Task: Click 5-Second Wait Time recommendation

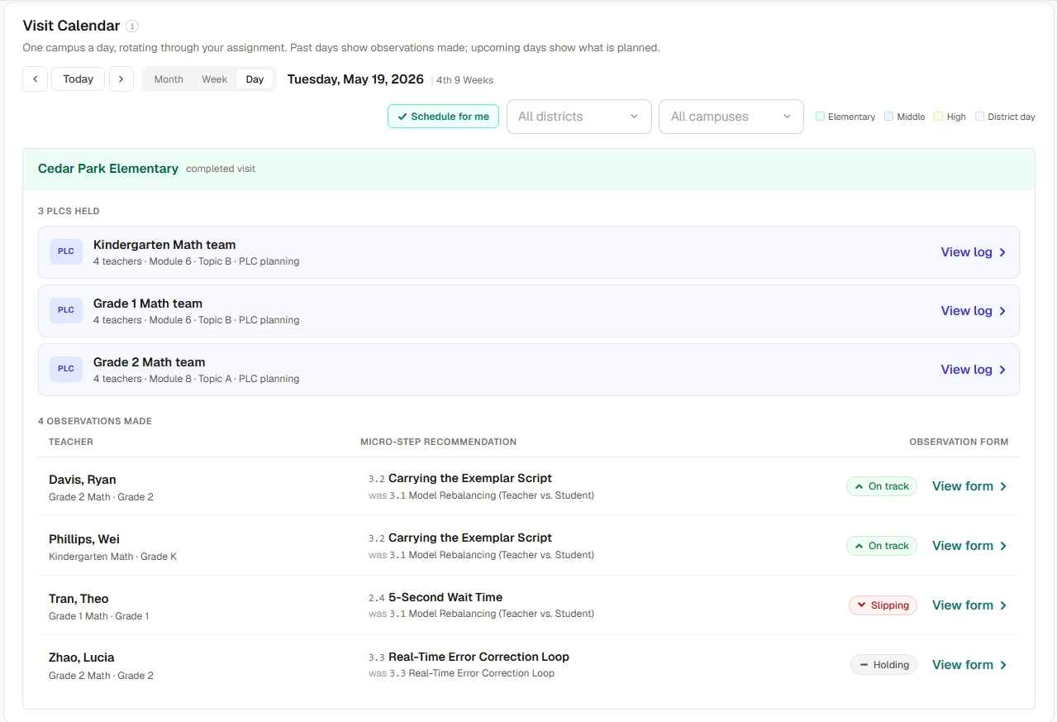Action: click(x=445, y=597)
